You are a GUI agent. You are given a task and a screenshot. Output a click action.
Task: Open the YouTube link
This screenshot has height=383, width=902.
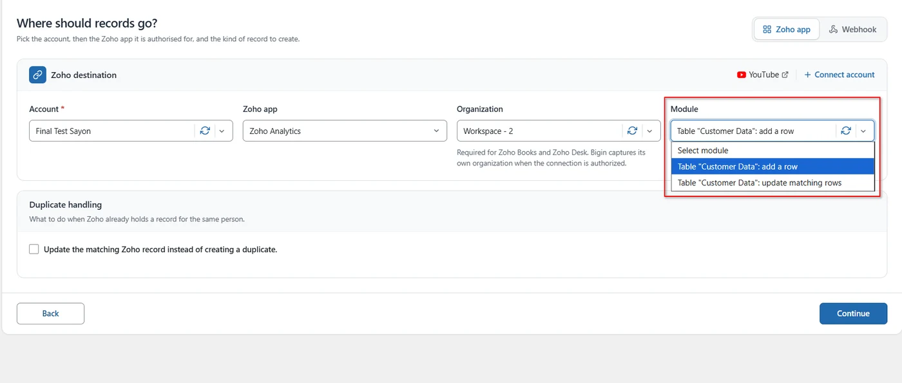point(763,75)
